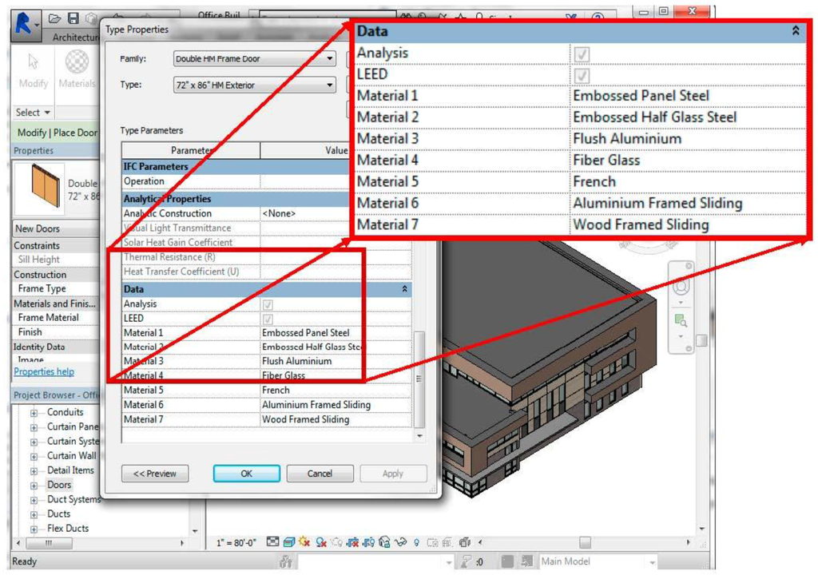Toggle Sun Path icon in view control bar
The width and height of the screenshot is (818, 575).
coord(304,542)
